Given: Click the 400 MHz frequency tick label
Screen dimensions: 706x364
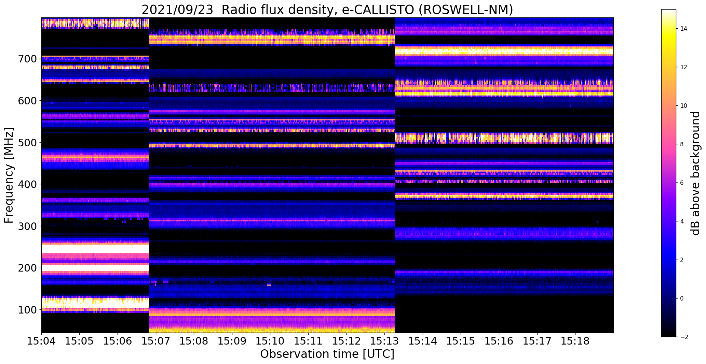Looking at the screenshot, I should 28,184.
